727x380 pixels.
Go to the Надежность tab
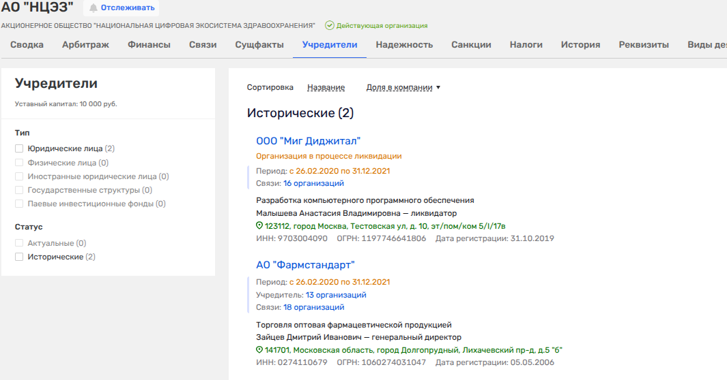coord(404,45)
